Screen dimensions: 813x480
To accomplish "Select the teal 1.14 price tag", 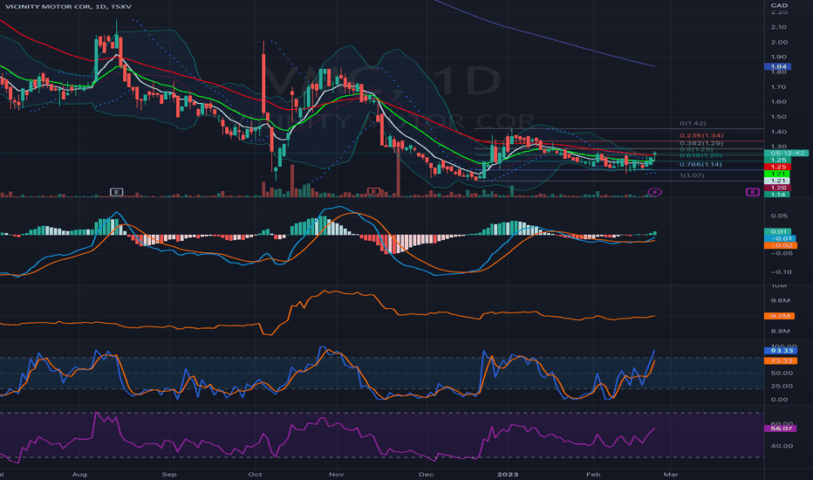I will pyautogui.click(x=778, y=194).
